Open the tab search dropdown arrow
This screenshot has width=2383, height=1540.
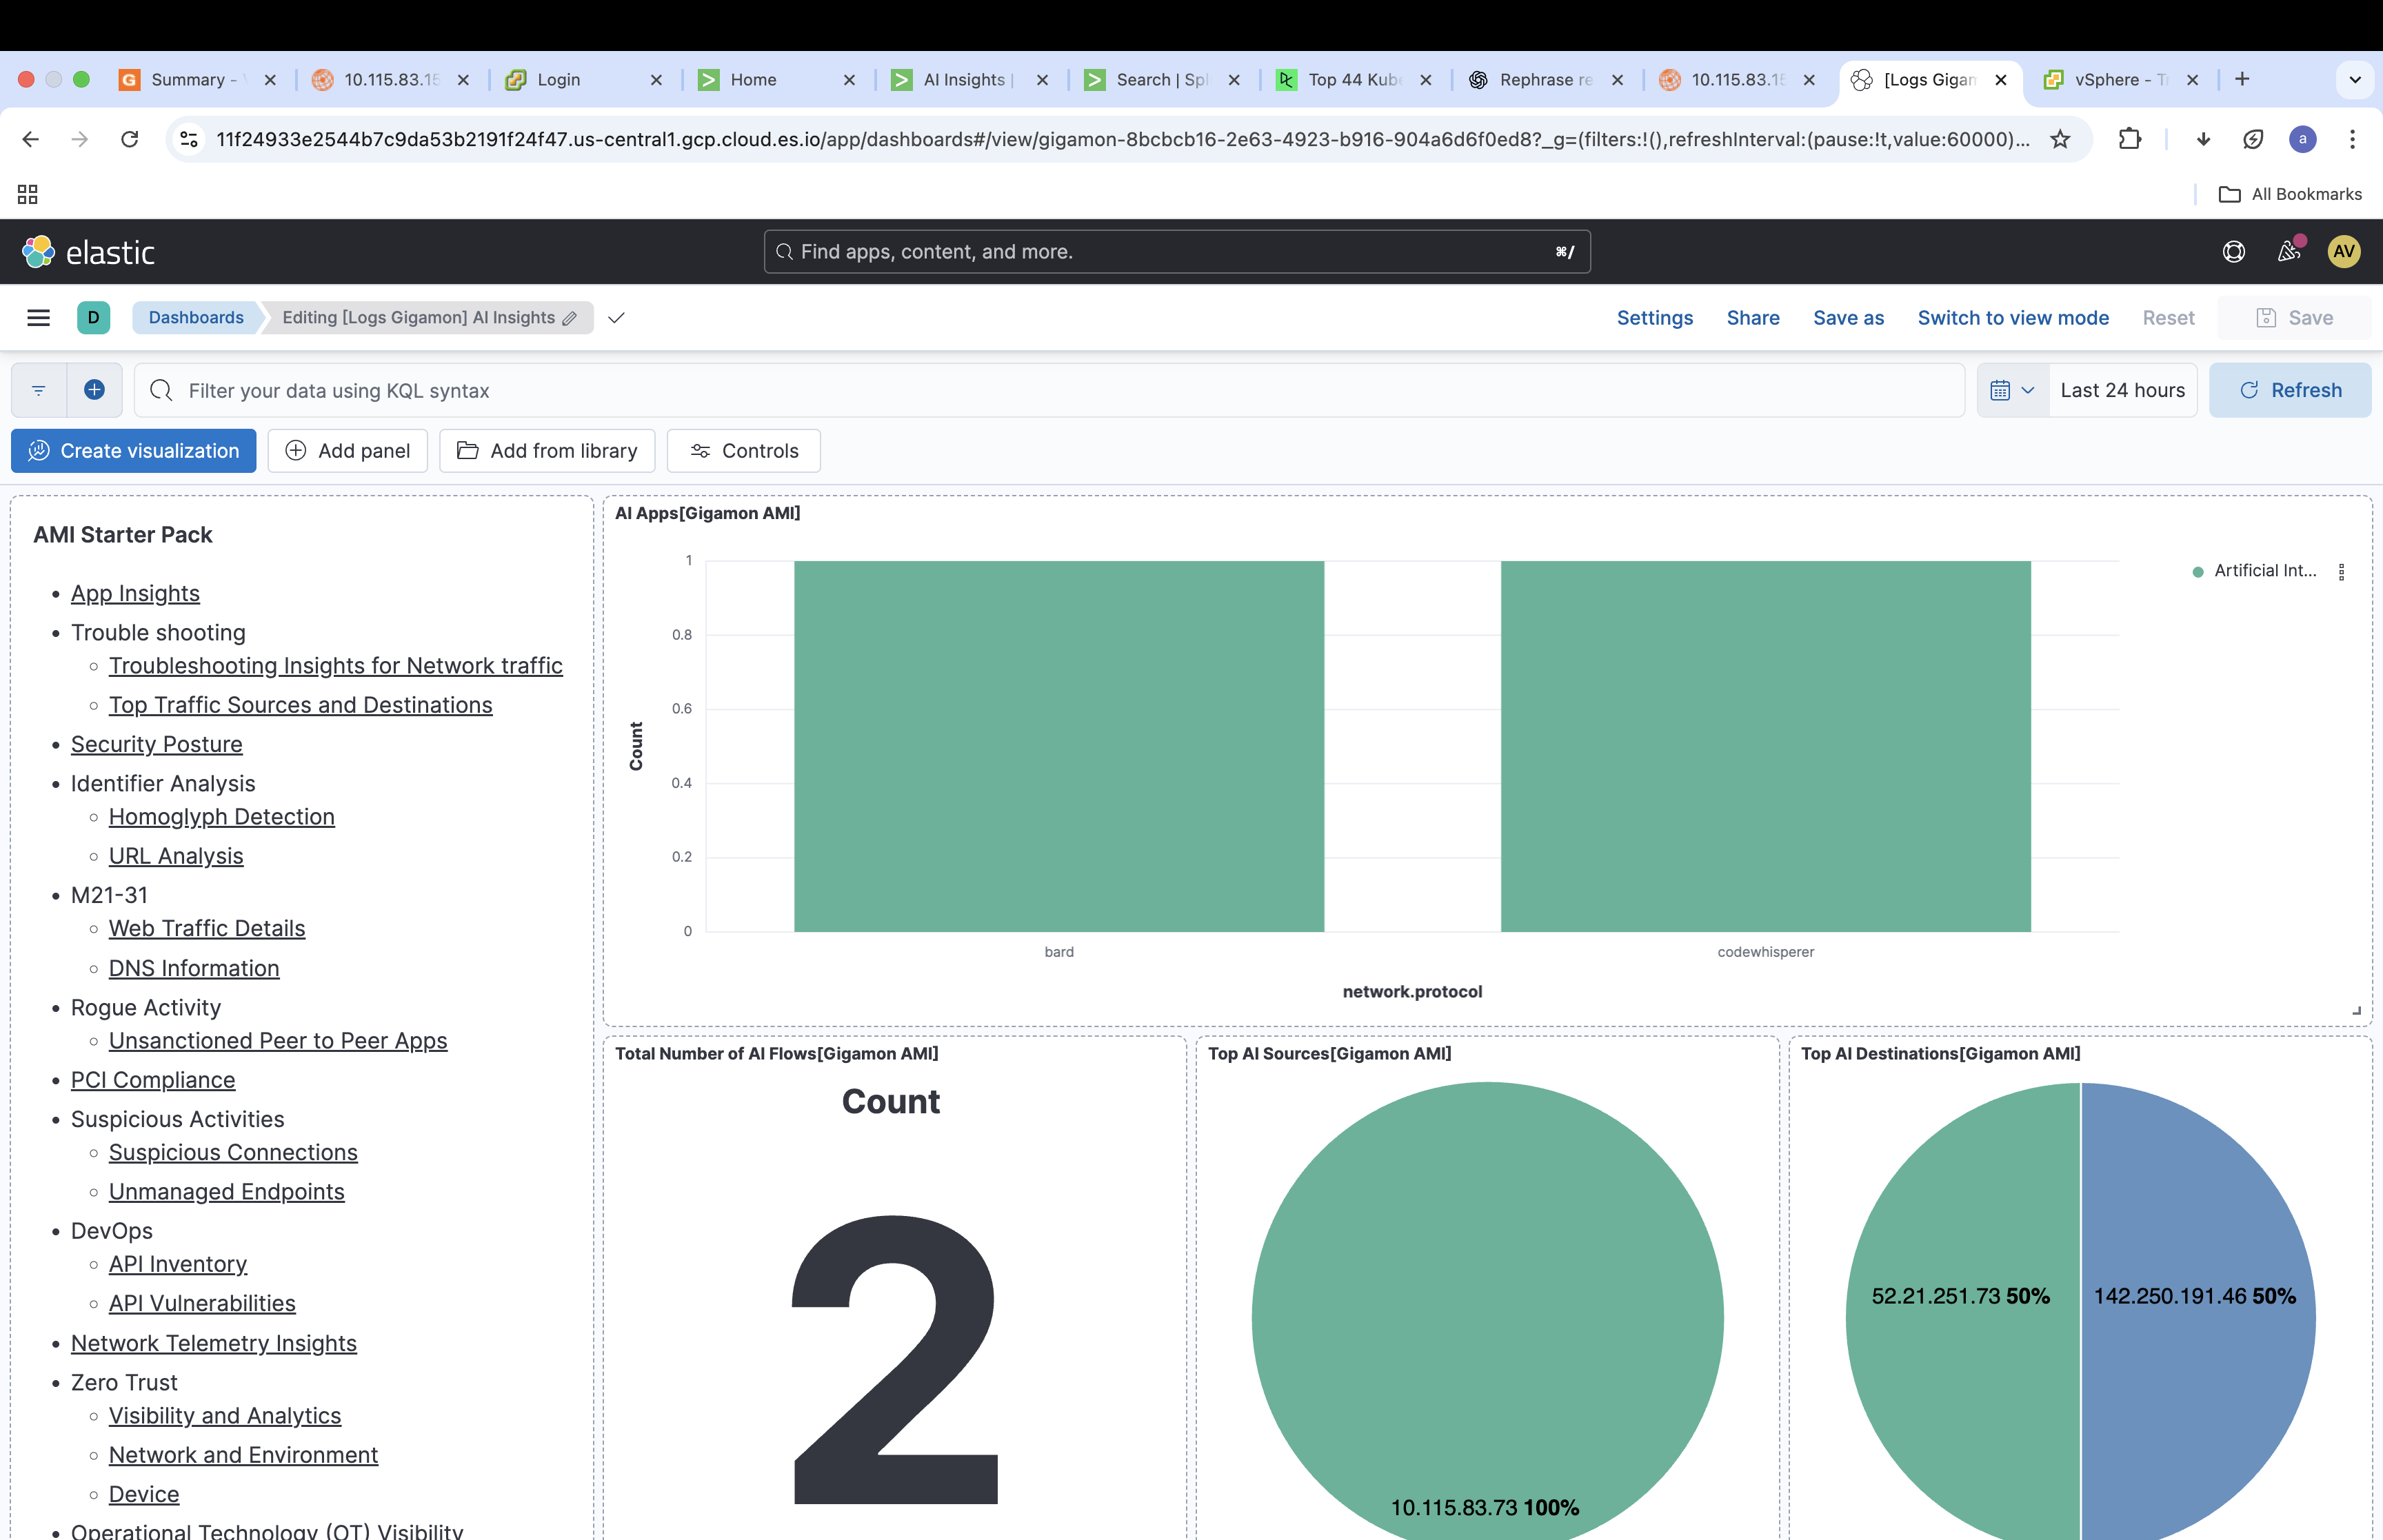coord(2355,79)
